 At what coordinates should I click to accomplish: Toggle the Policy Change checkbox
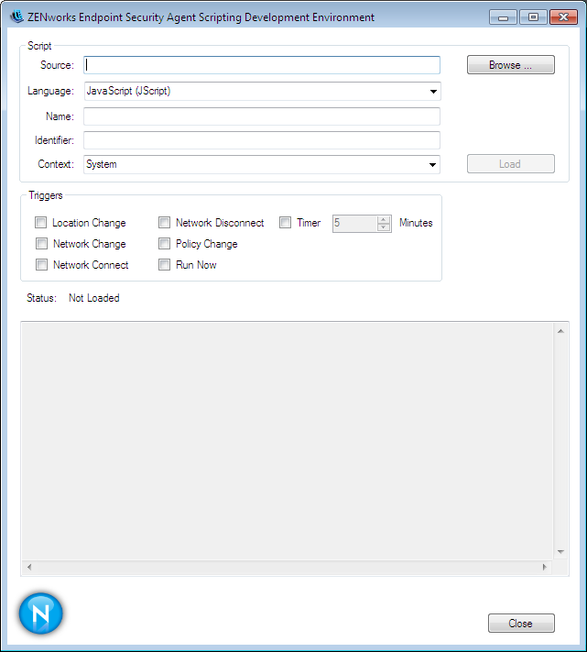point(165,243)
